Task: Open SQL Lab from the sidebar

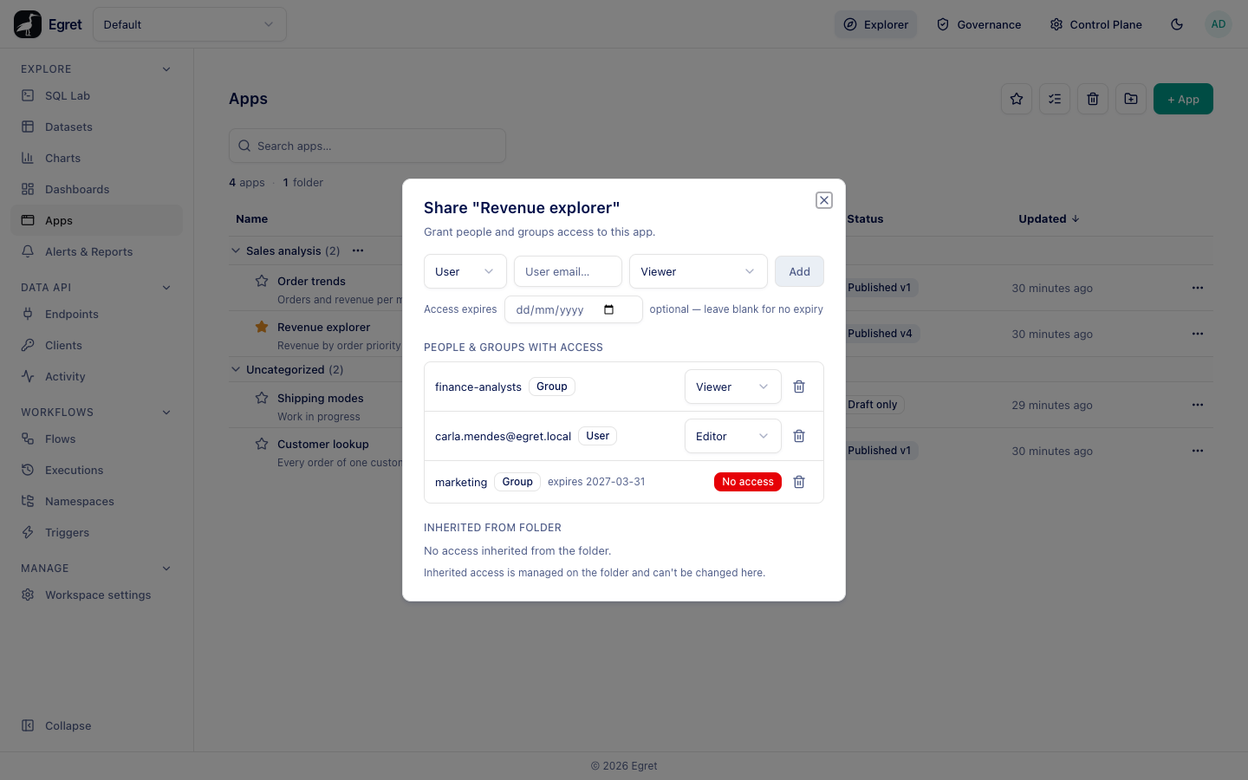Action: point(97,95)
